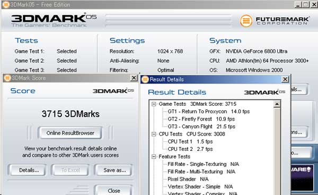
Task: Maximize the 3DMark05 main window
Action: pos(306,4)
